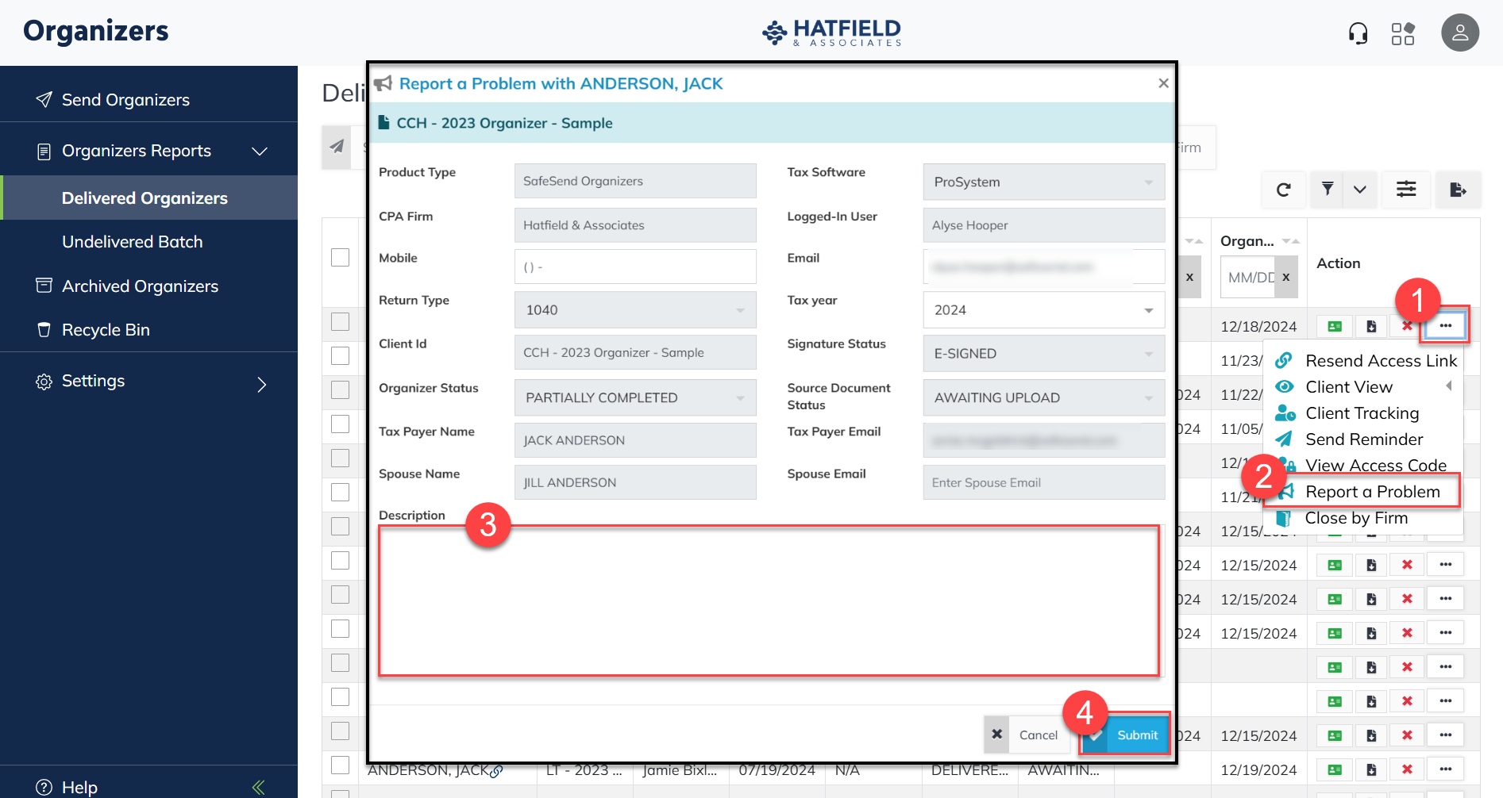Expand the Organizers Reports sidebar section
Image resolution: width=1503 pixels, height=798 pixels.
260,151
